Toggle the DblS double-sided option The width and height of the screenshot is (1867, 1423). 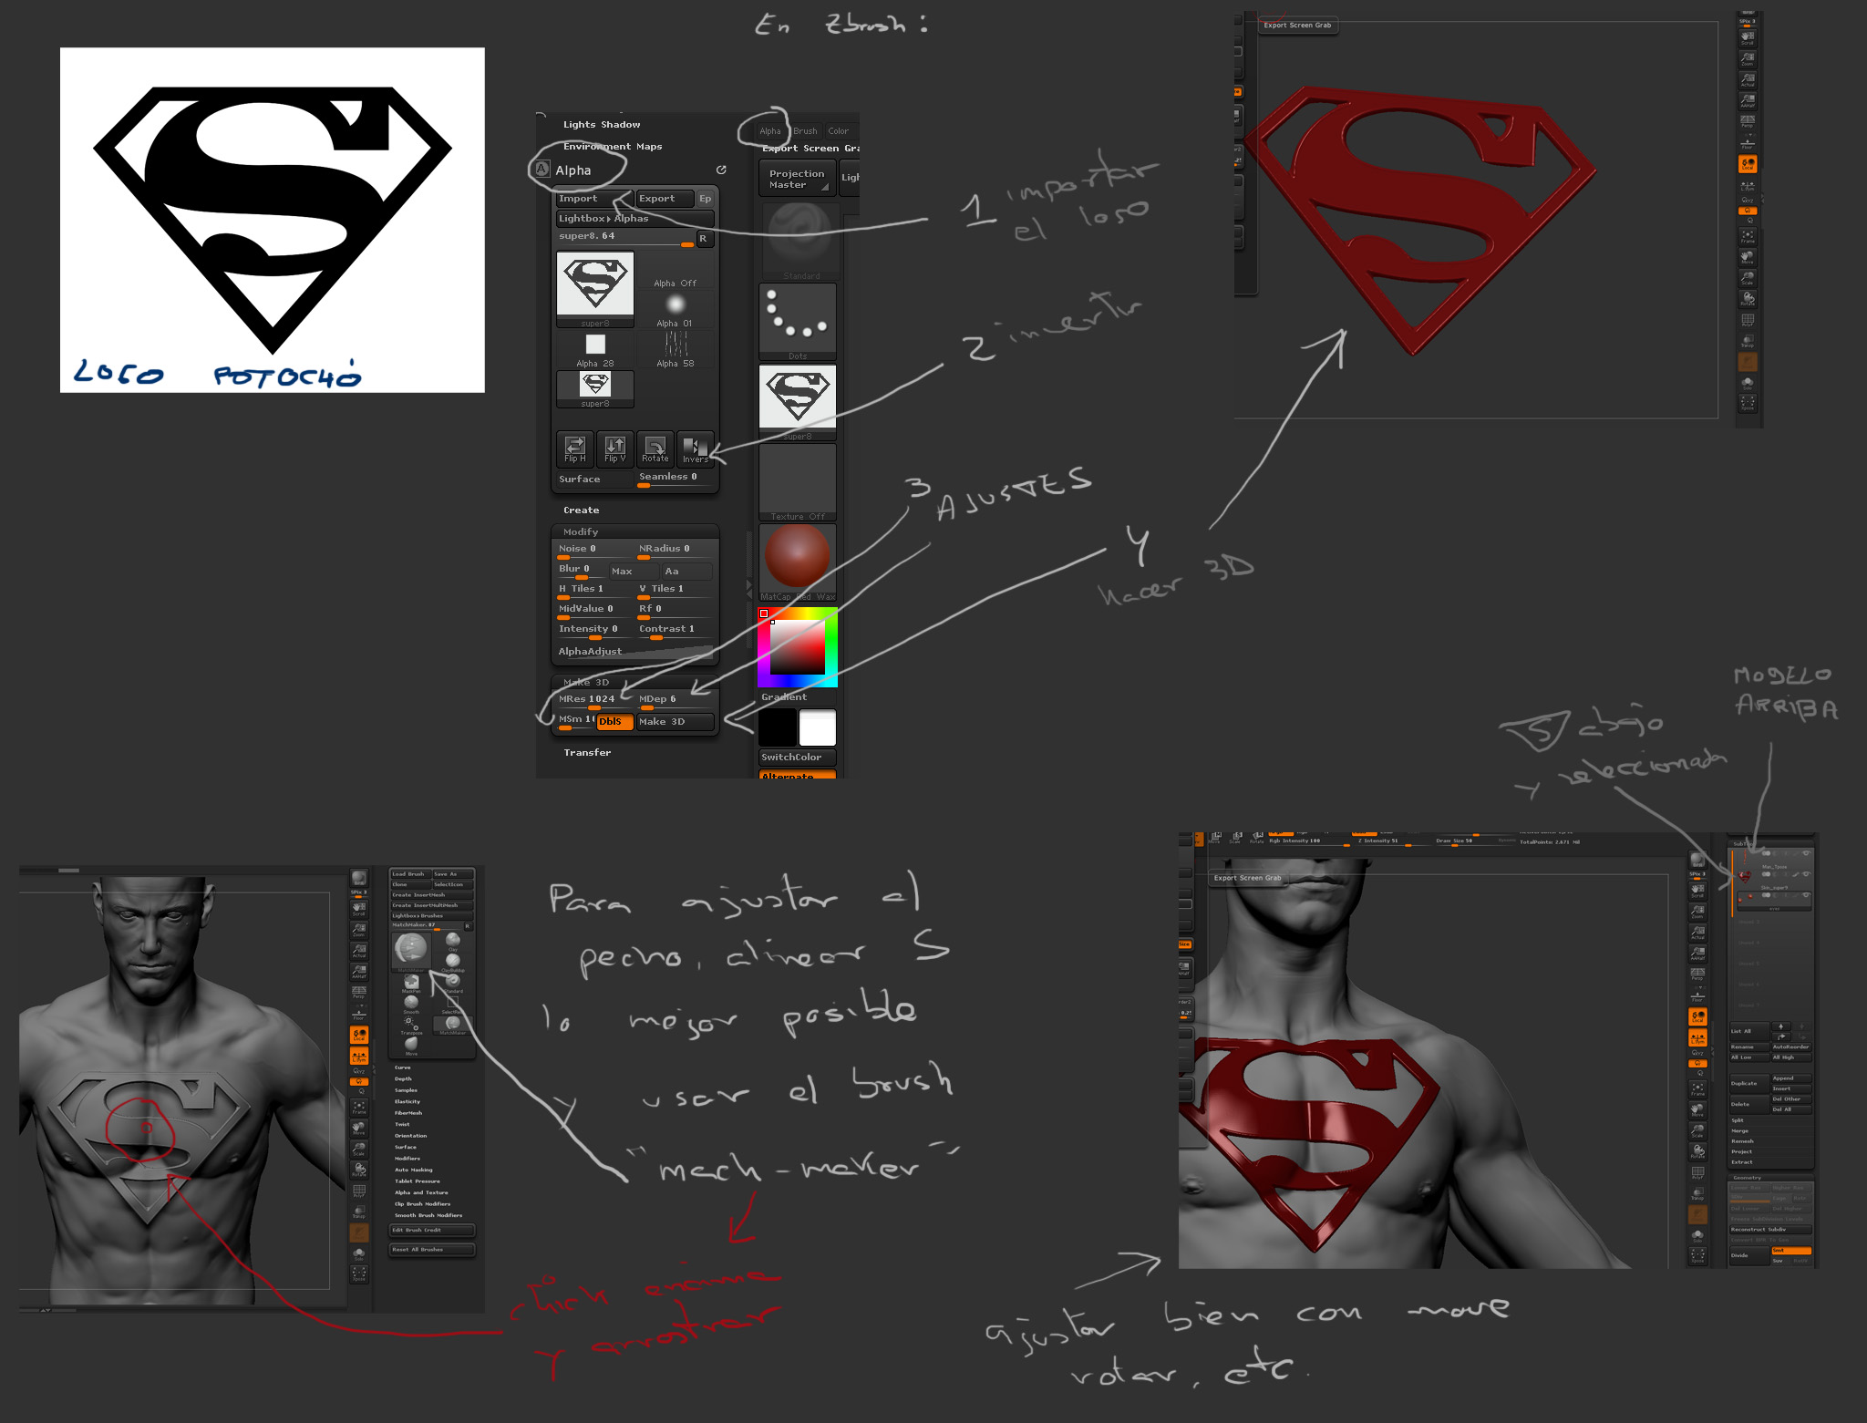[614, 722]
